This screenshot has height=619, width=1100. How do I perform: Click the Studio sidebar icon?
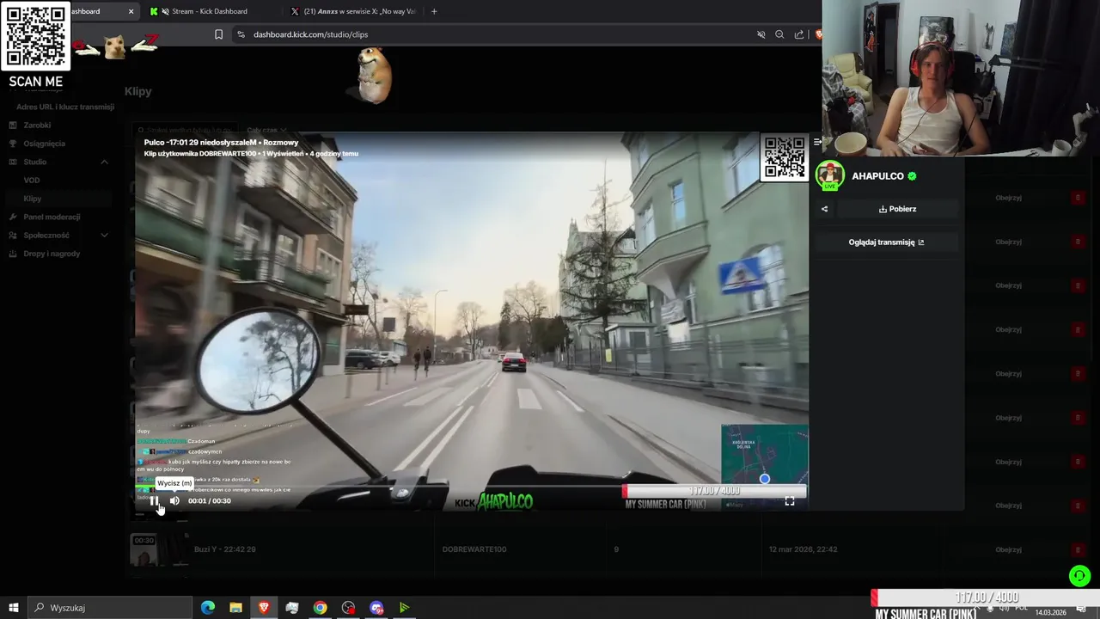13,162
